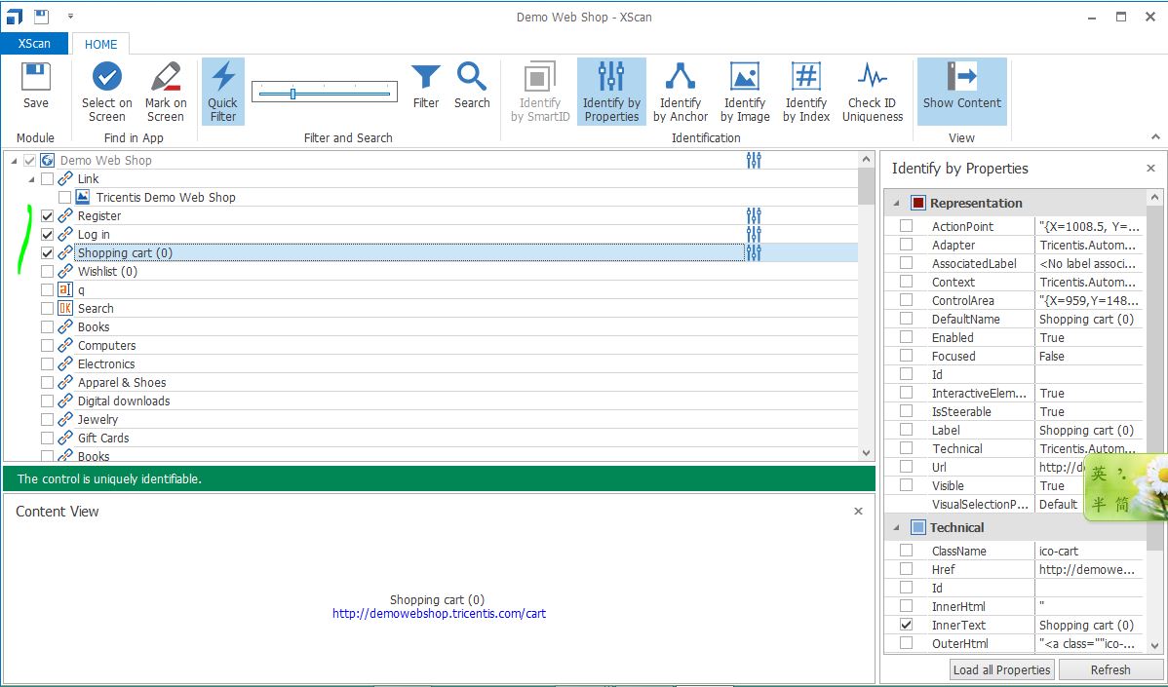Click the Refresh button

tap(1110, 669)
